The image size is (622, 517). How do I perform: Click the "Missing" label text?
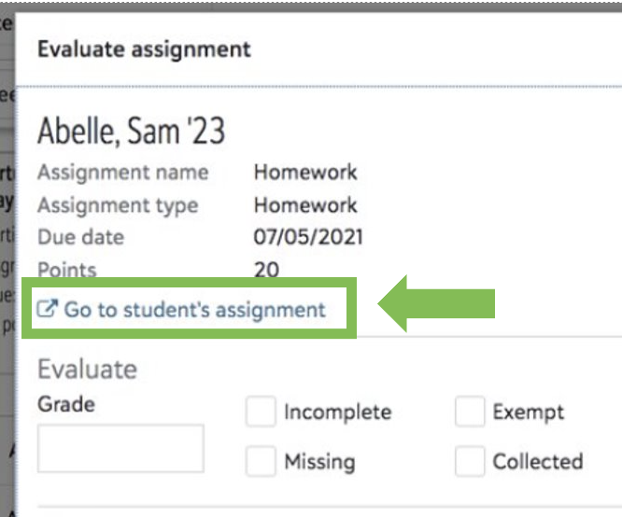coord(319,461)
